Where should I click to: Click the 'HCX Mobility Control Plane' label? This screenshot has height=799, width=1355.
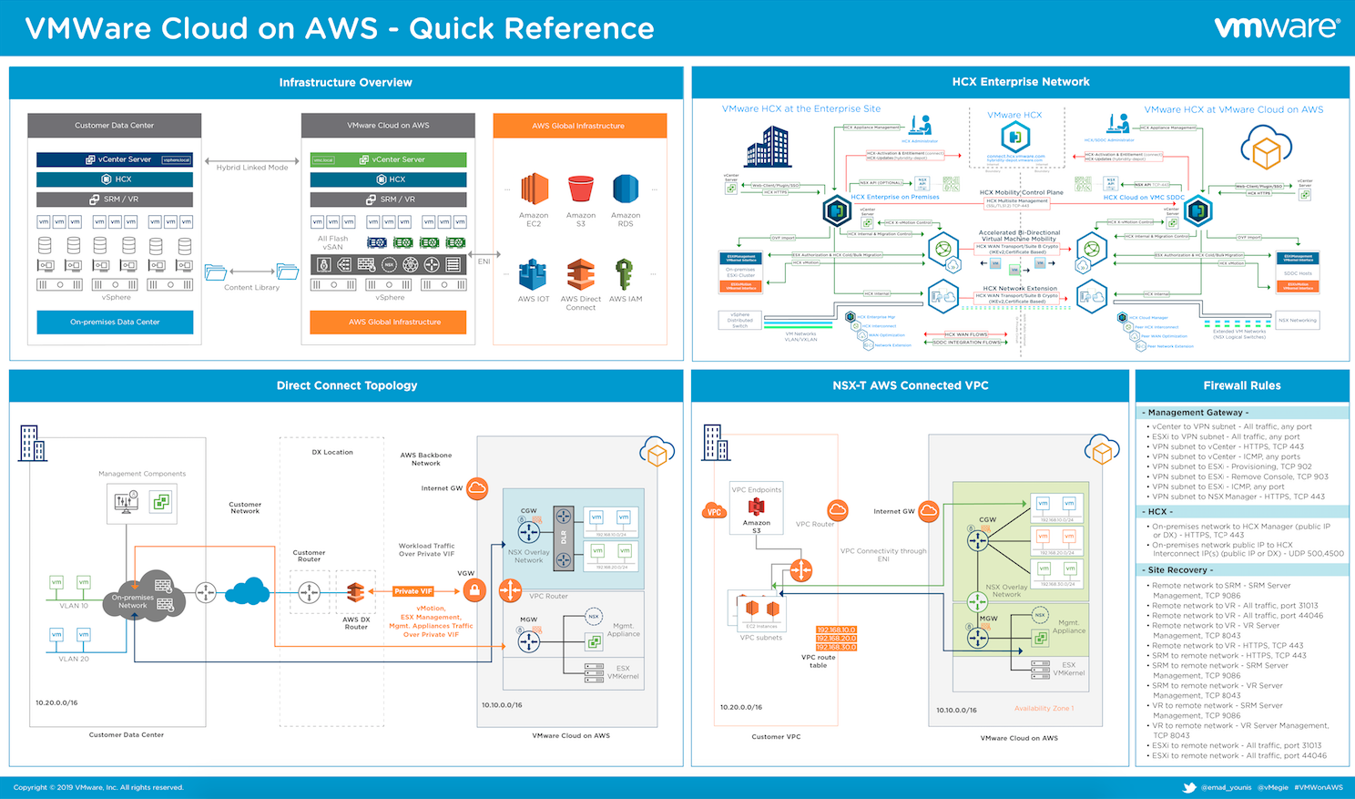point(1021,192)
